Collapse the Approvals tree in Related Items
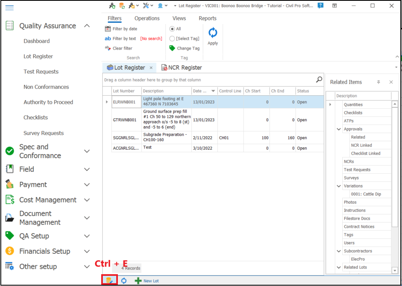This screenshot has width=402, height=286. 339,129
